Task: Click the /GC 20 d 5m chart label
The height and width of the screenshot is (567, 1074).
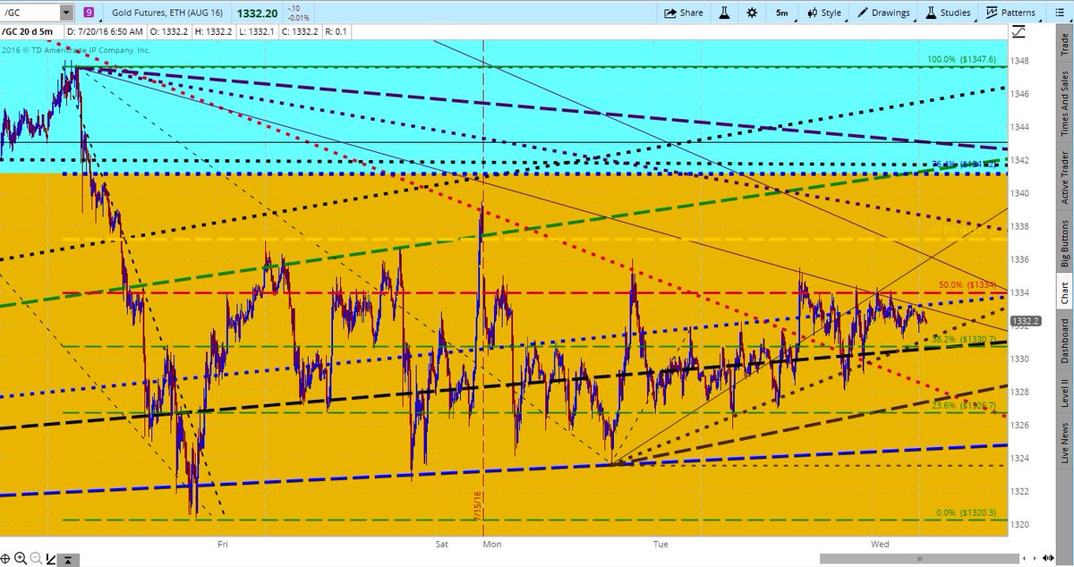Action: pos(28,32)
